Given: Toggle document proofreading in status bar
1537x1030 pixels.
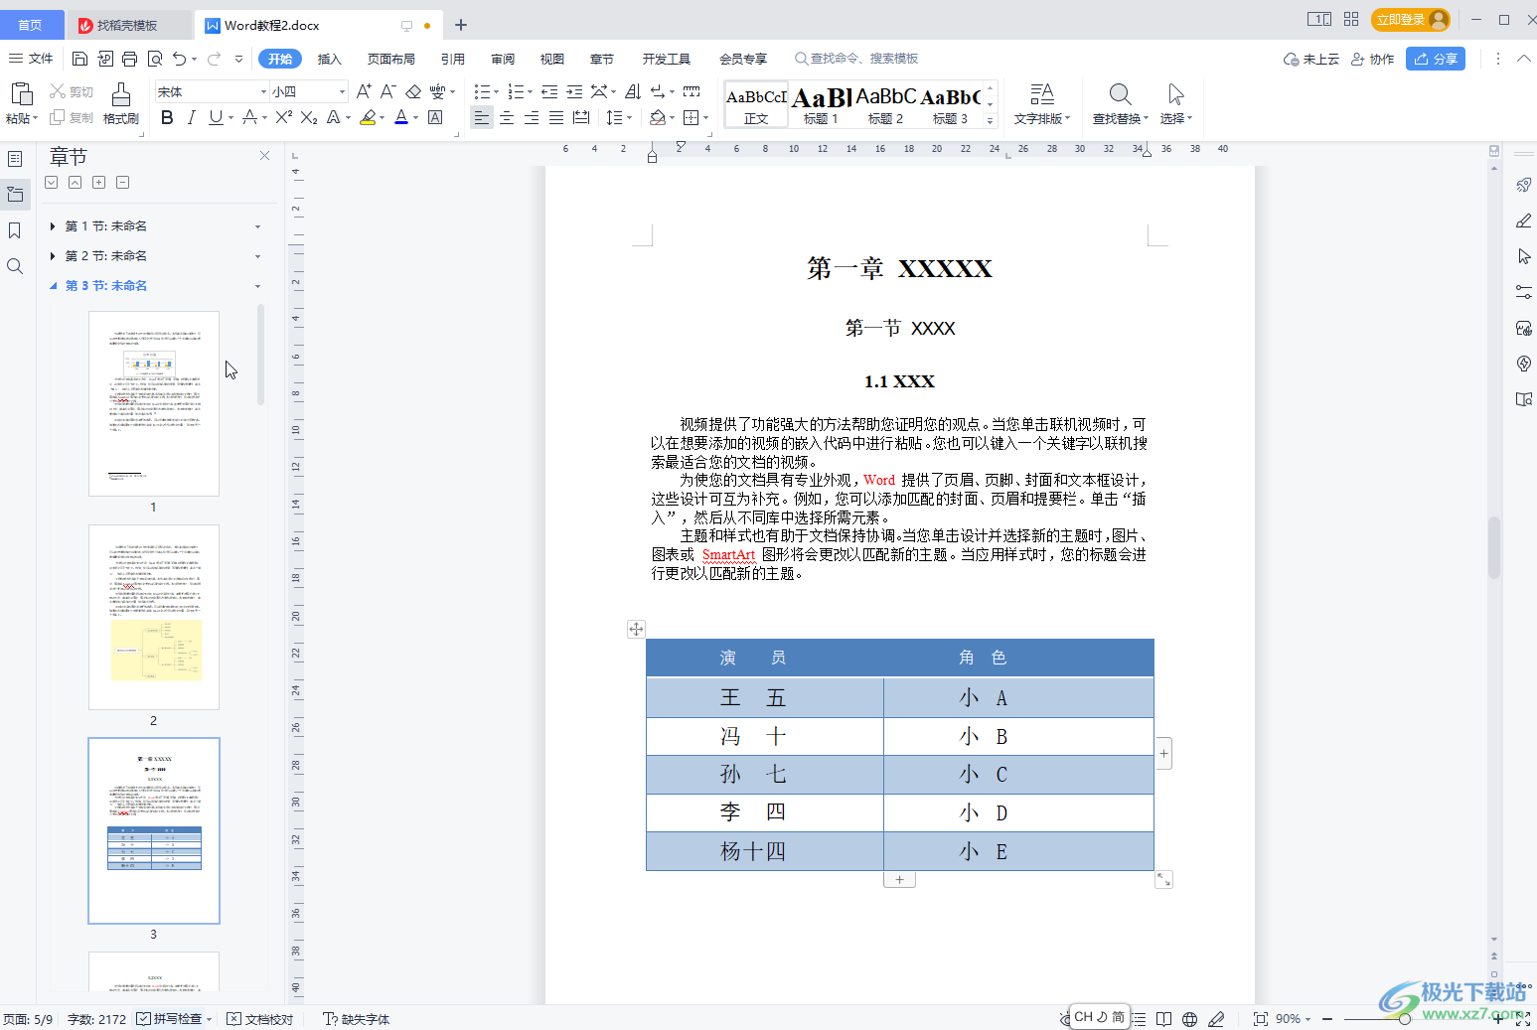Looking at the screenshot, I should pos(260,1019).
